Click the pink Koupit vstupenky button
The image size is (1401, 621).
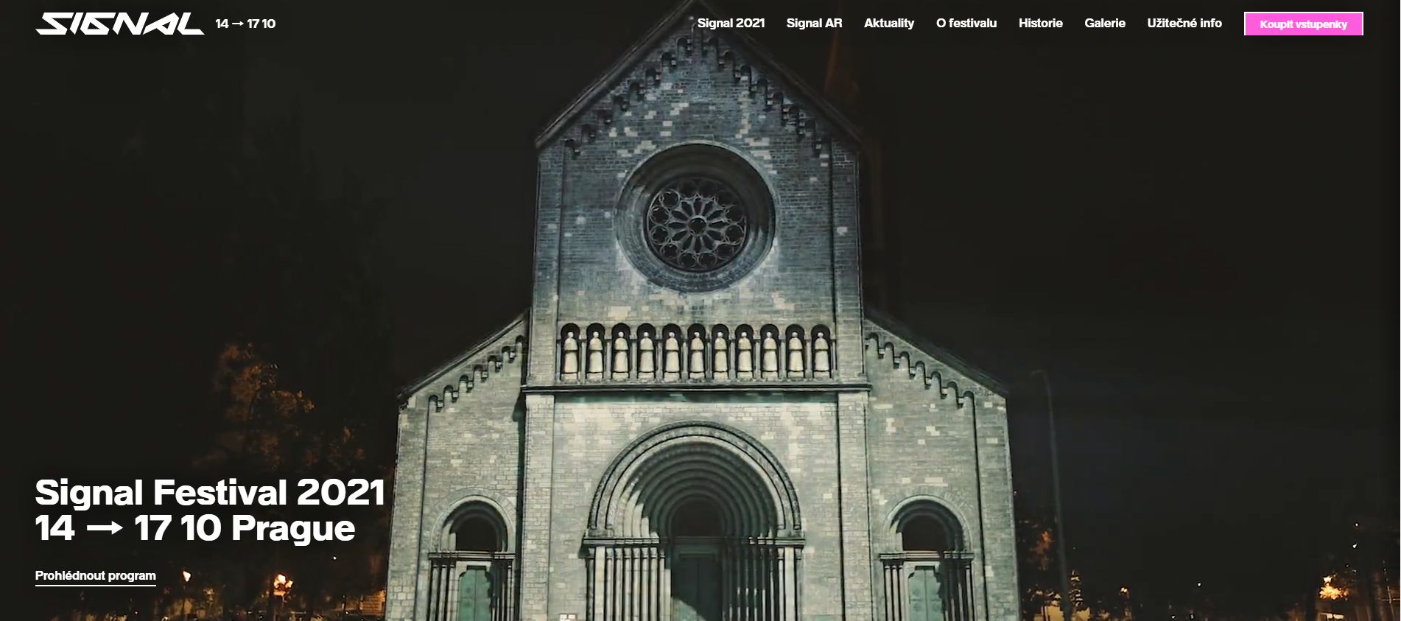click(x=1304, y=24)
